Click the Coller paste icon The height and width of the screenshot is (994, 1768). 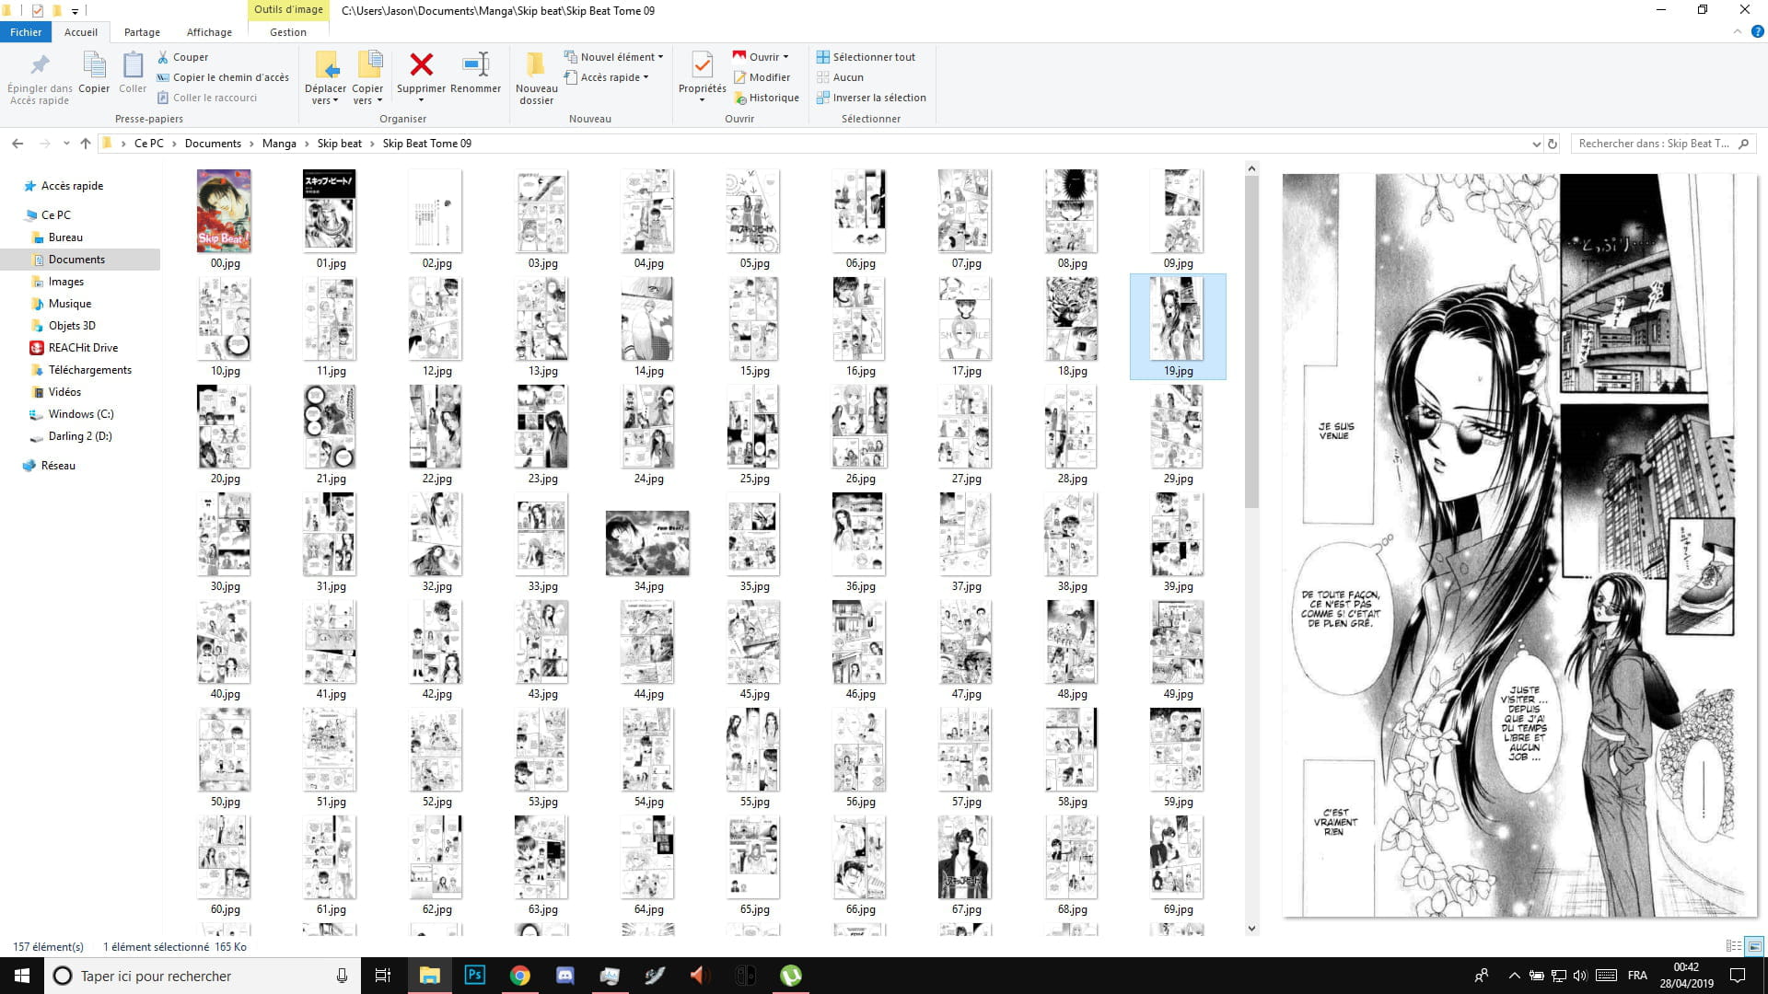pos(133,64)
